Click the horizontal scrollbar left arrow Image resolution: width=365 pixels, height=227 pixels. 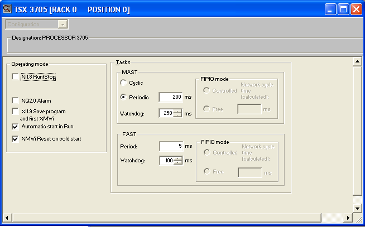(7, 218)
